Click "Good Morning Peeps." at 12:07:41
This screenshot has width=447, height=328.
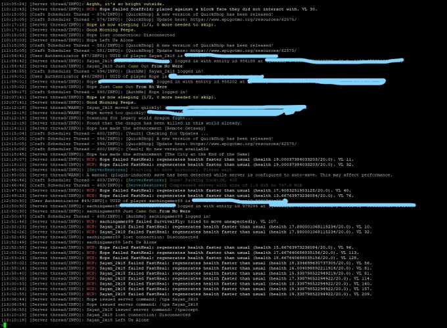[111, 102]
